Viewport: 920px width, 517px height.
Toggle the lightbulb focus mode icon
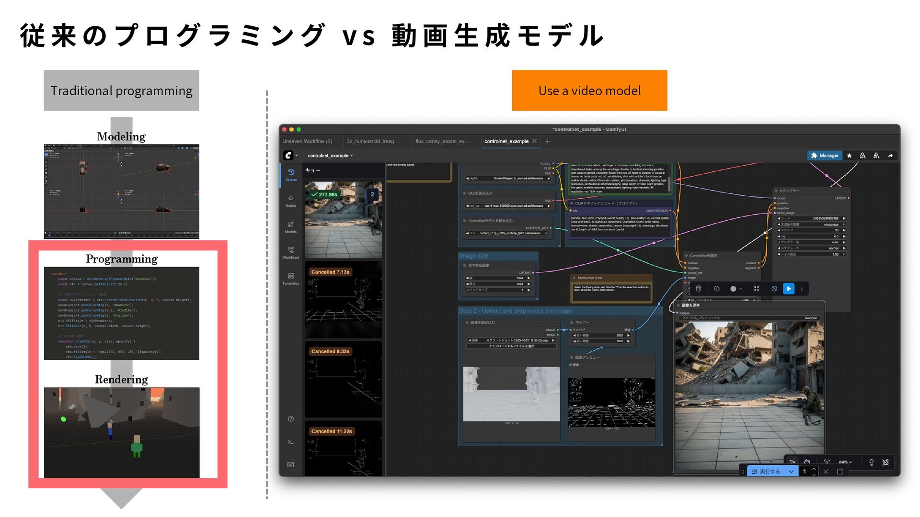[871, 462]
